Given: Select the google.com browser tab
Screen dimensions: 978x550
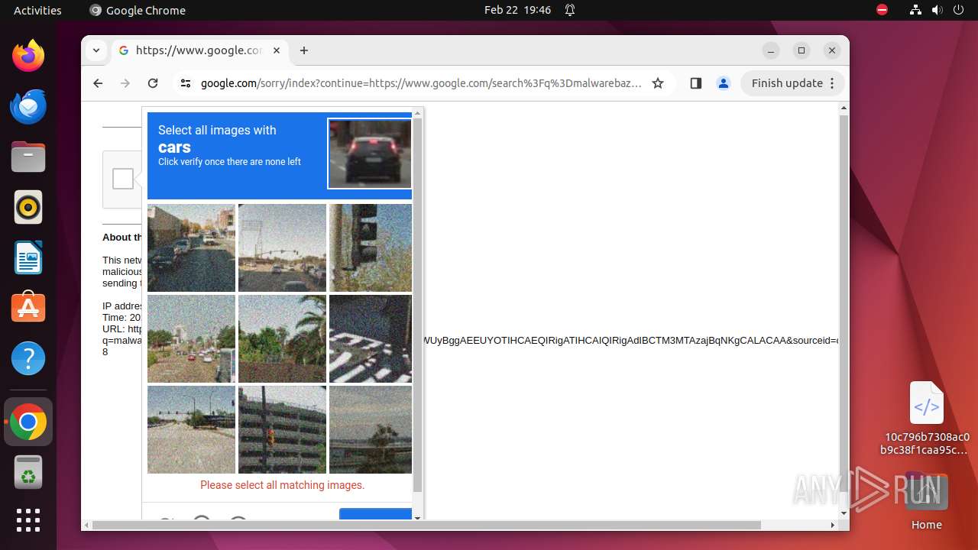Looking at the screenshot, I should coord(199,50).
